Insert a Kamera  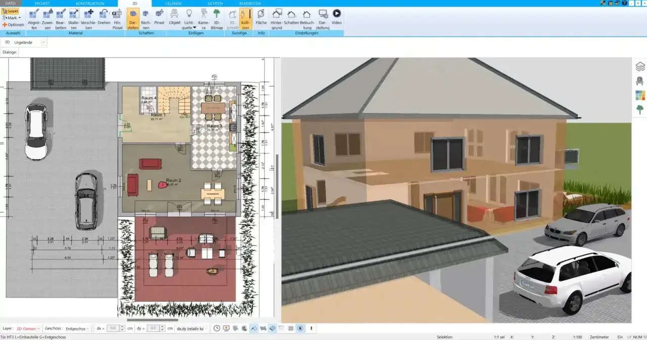tap(203, 19)
